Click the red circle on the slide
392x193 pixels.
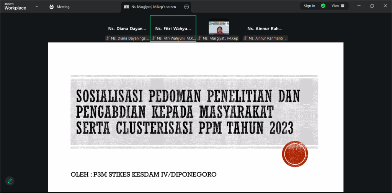295,154
